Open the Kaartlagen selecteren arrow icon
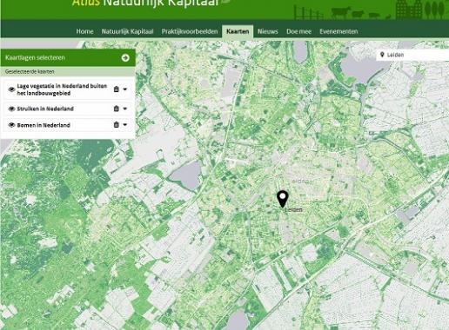This screenshot has height=330, width=449. [125, 58]
